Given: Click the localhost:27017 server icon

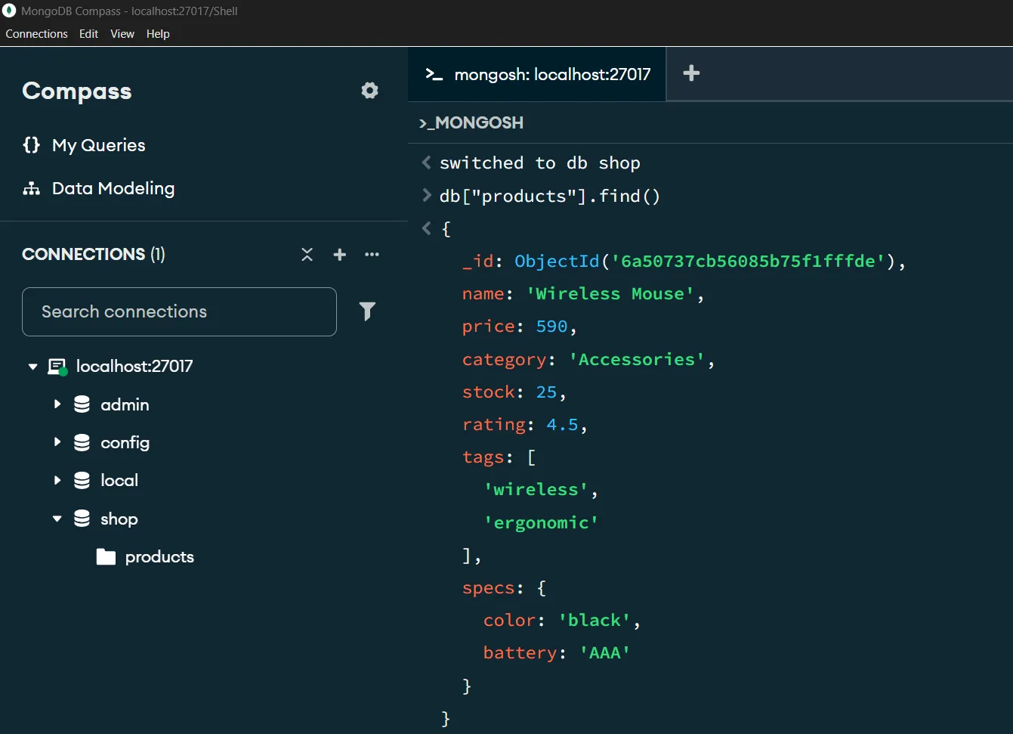Looking at the screenshot, I should 57,367.
